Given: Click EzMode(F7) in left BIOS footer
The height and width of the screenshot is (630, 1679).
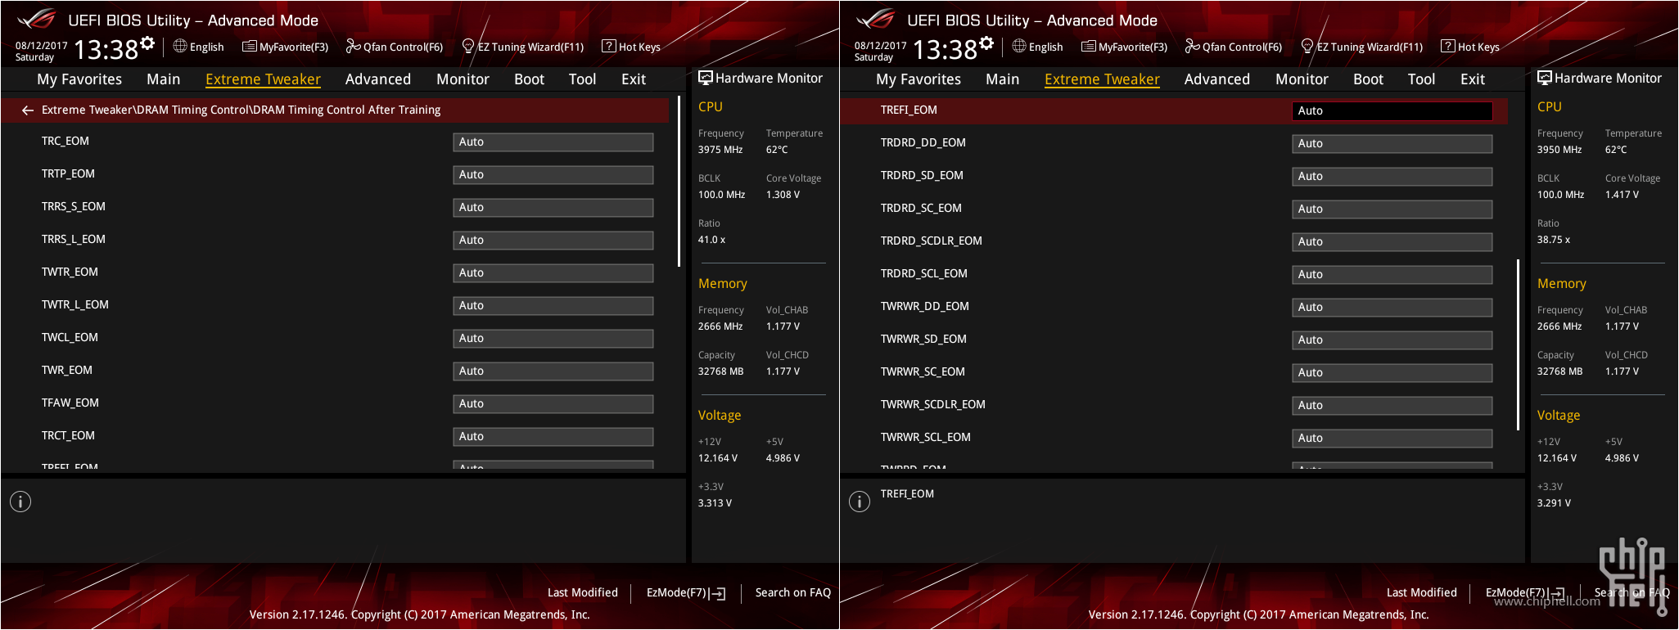Looking at the screenshot, I should (x=686, y=592).
